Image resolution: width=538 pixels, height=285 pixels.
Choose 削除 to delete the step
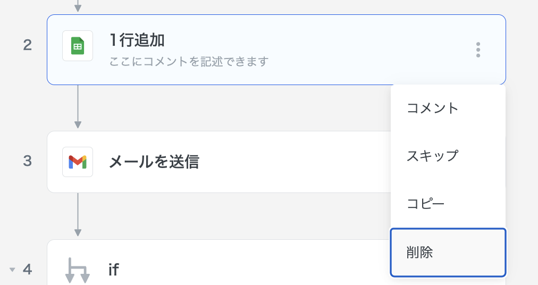420,253
